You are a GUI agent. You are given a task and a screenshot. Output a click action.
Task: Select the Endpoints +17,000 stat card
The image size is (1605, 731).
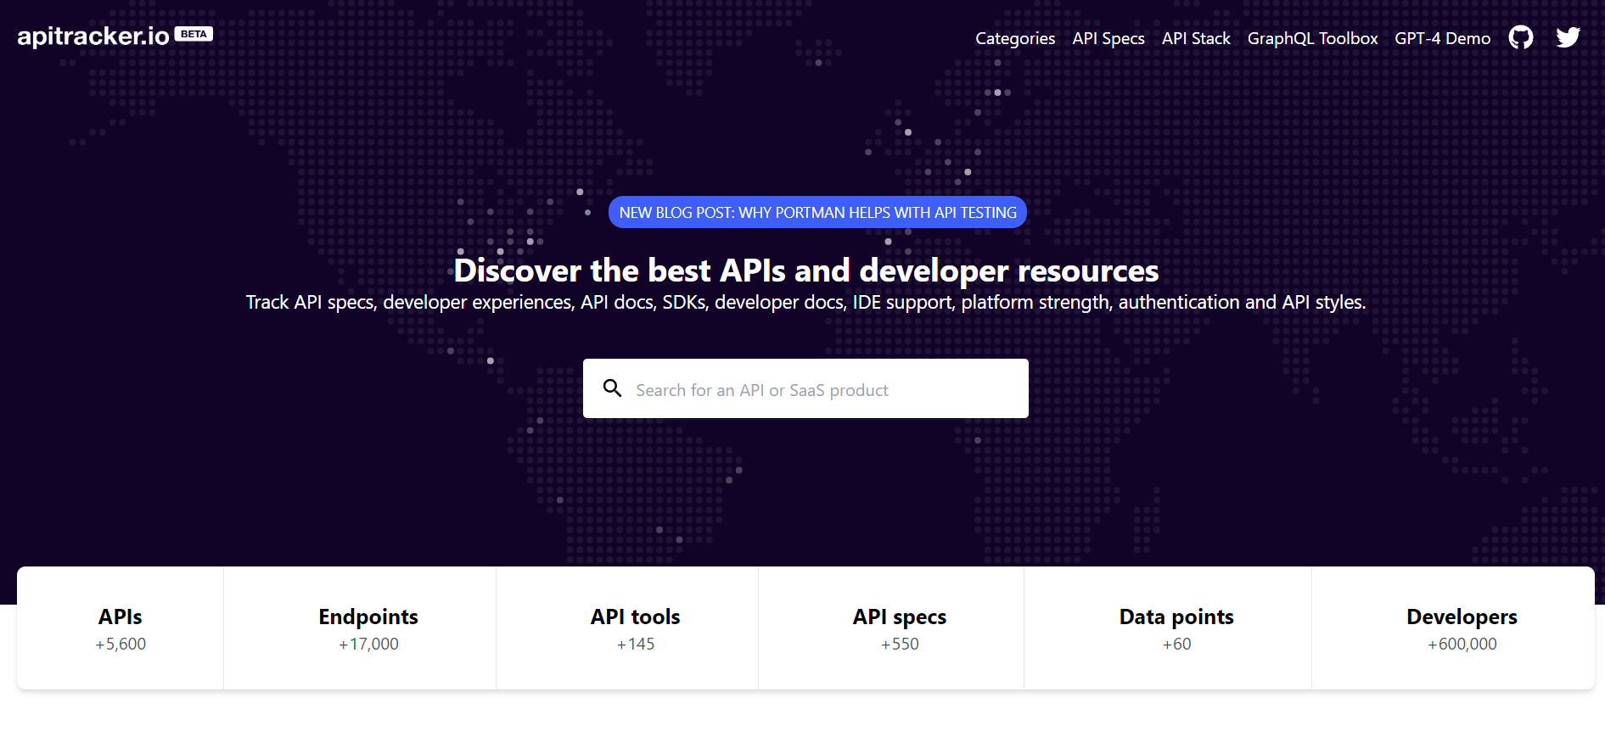tap(360, 628)
